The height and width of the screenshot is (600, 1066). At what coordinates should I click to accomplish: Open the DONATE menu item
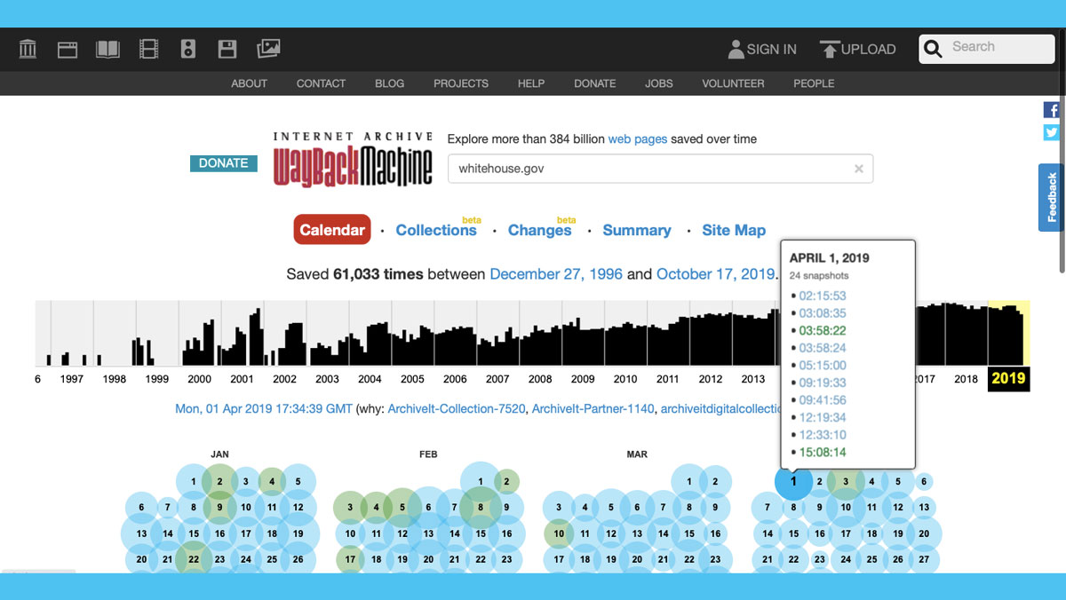coord(595,83)
